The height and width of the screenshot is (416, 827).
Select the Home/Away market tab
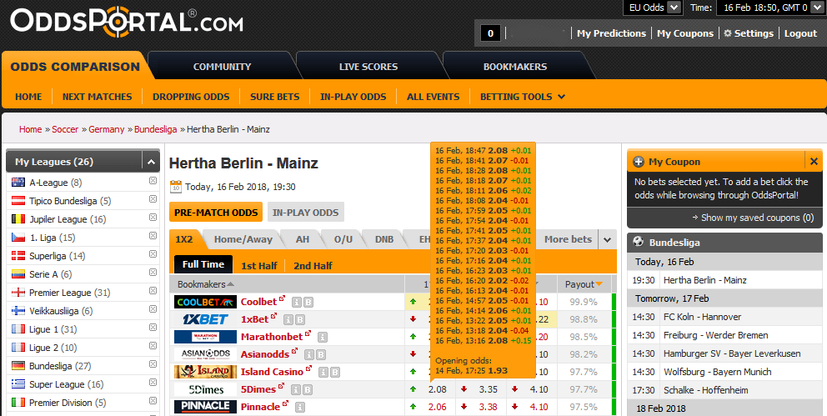243,239
